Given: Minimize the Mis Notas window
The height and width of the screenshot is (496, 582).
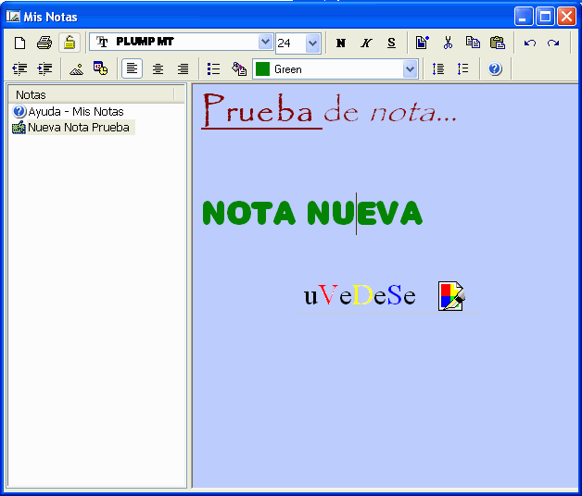Looking at the screenshot, I should tap(524, 17).
